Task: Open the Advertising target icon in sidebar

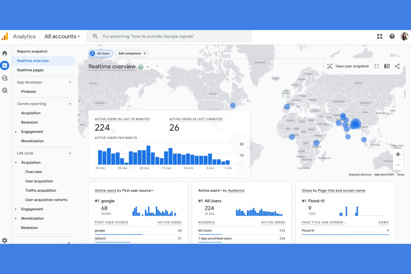Action: 4,91
